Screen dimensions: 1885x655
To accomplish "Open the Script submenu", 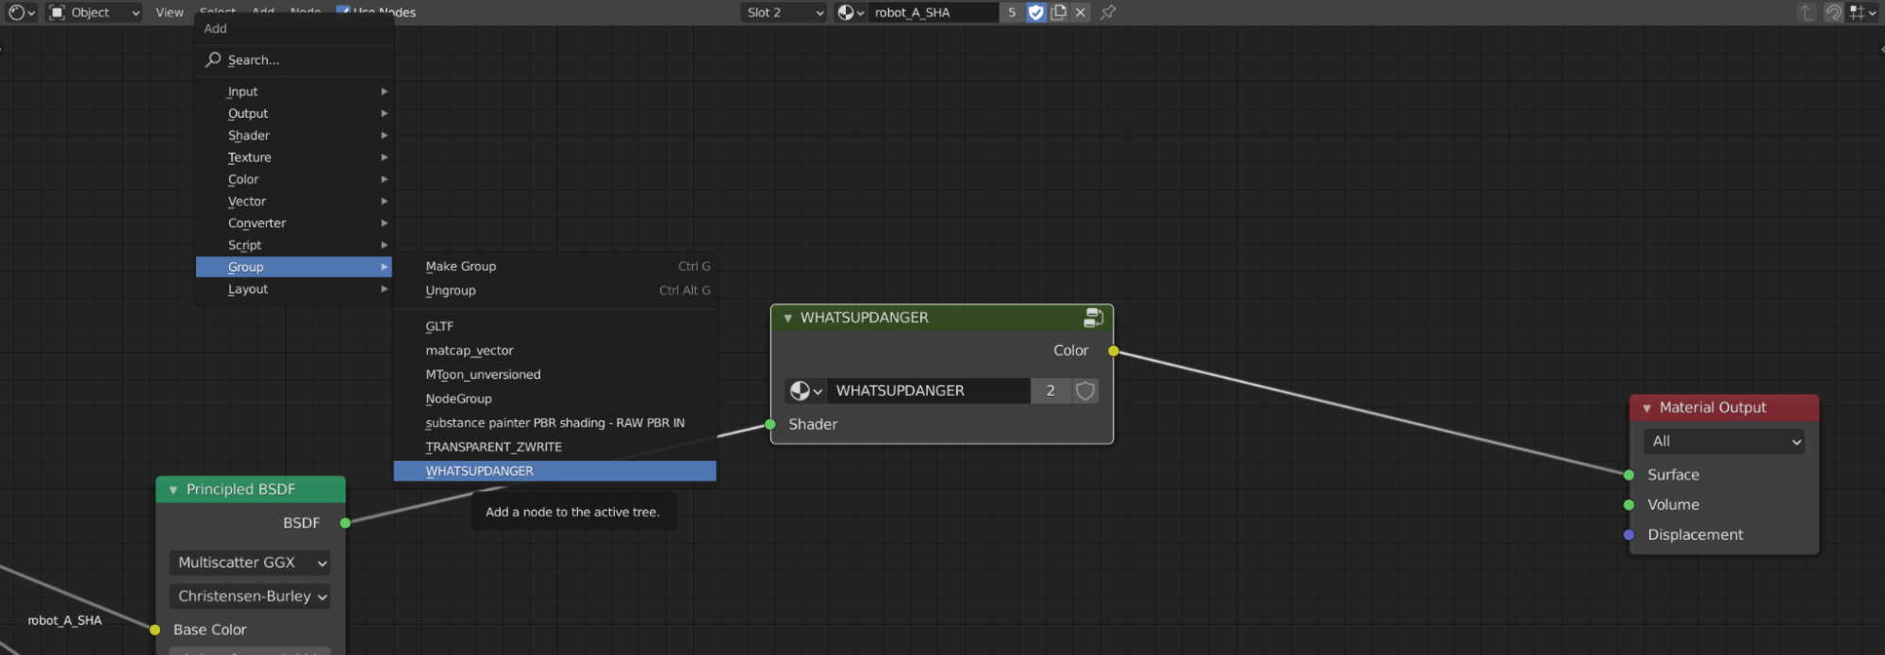I will coord(294,245).
